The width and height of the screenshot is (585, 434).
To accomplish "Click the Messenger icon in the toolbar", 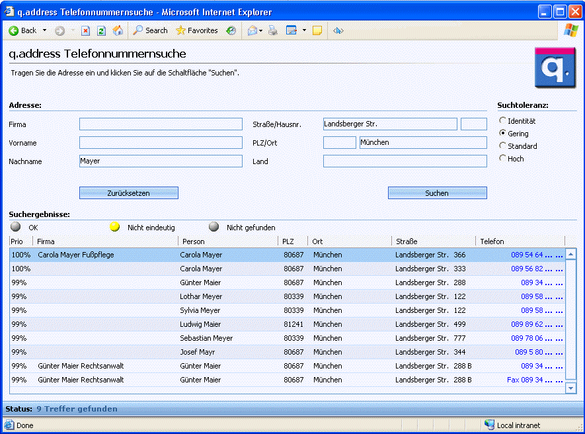I will click(338, 30).
